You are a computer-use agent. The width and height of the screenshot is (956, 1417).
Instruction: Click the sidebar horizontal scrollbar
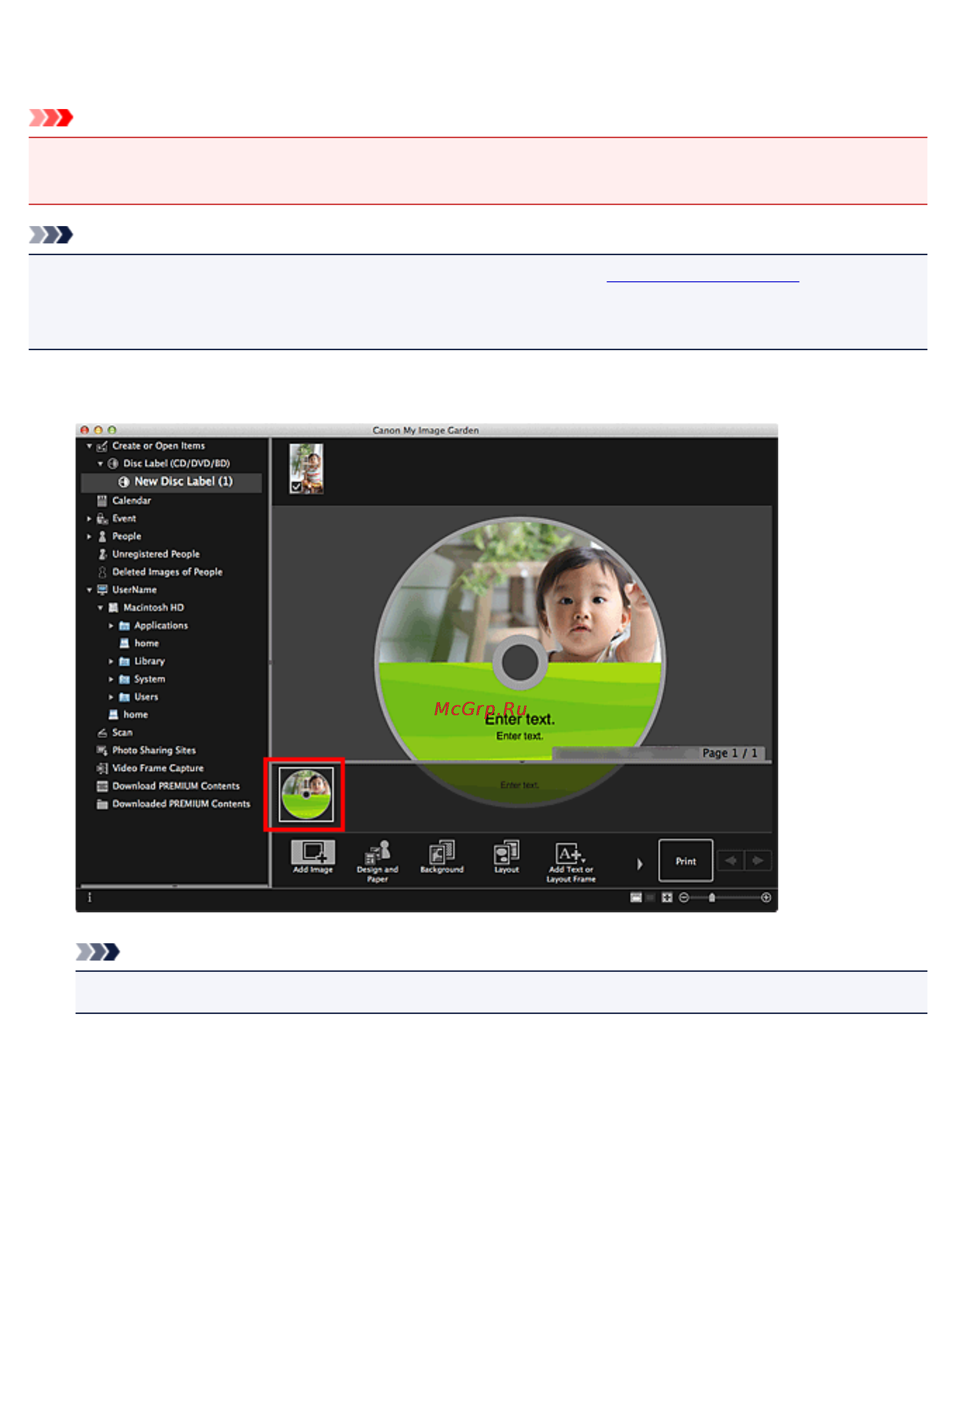point(174,886)
